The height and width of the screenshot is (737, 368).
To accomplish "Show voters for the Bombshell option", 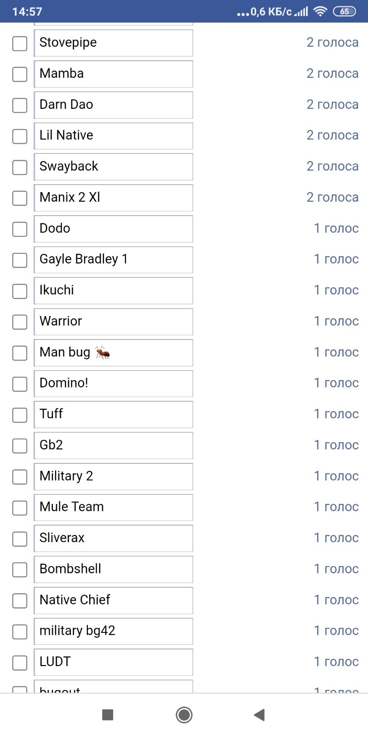I will click(336, 569).
